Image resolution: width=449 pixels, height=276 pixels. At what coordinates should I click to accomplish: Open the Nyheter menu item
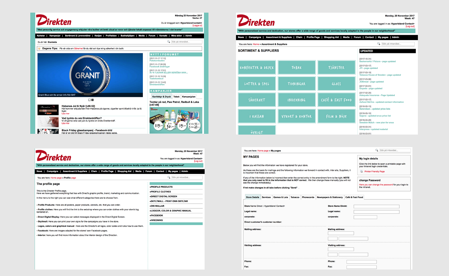(41, 36)
